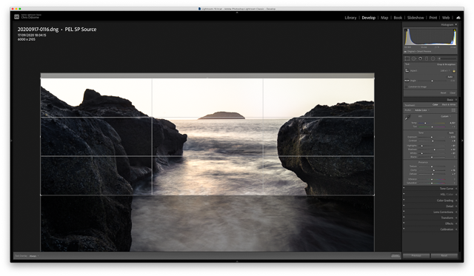This screenshot has height=276, width=474.
Task: Click the Previous button
Action: coord(416,256)
